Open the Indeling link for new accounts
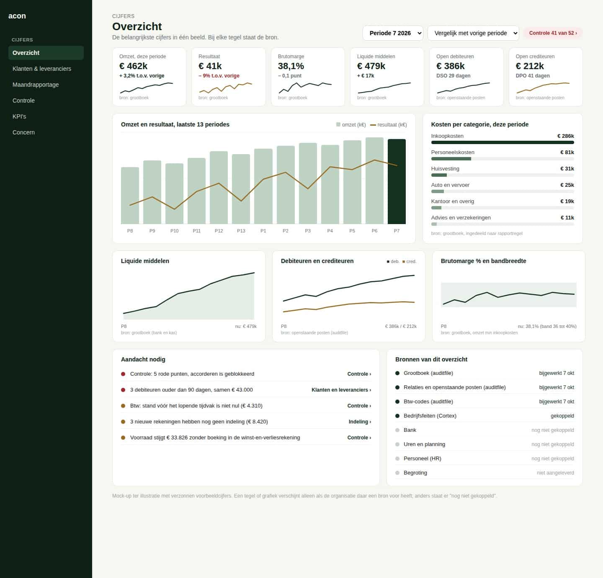 click(360, 422)
